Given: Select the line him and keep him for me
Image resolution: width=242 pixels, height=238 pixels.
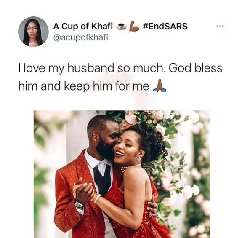Looking at the screenshot, I should [84, 86].
